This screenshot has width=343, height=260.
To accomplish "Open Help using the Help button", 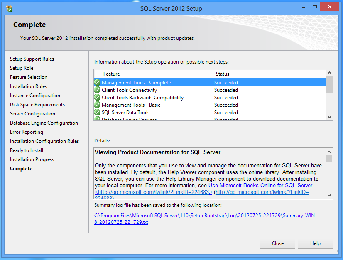I will click(x=315, y=243).
